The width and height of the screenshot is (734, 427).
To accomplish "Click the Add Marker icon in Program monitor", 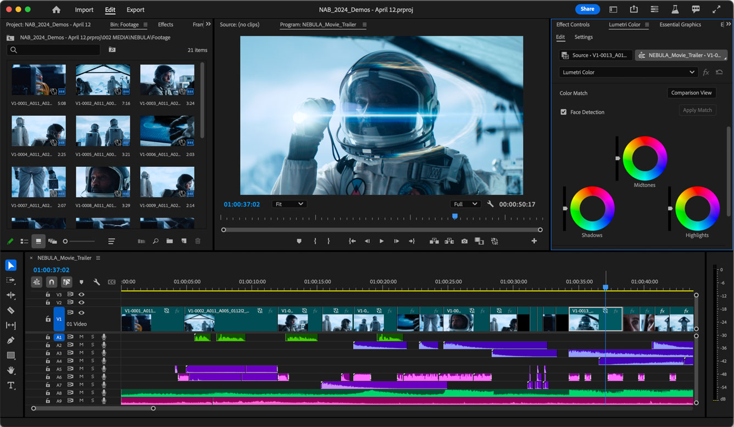I will [x=299, y=241].
